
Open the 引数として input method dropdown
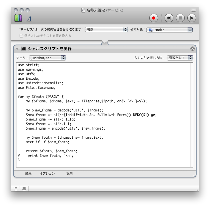point(180,58)
